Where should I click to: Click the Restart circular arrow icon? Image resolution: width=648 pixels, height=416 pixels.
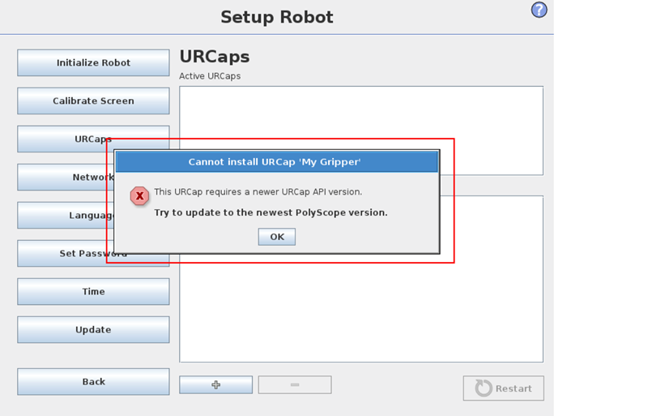(x=483, y=388)
